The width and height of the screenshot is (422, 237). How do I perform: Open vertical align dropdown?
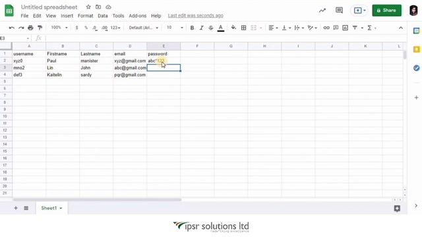click(x=286, y=28)
